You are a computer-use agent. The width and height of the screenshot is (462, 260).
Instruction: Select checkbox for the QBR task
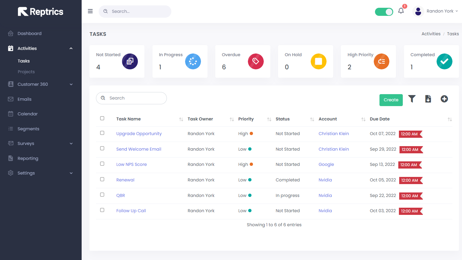coord(102,195)
